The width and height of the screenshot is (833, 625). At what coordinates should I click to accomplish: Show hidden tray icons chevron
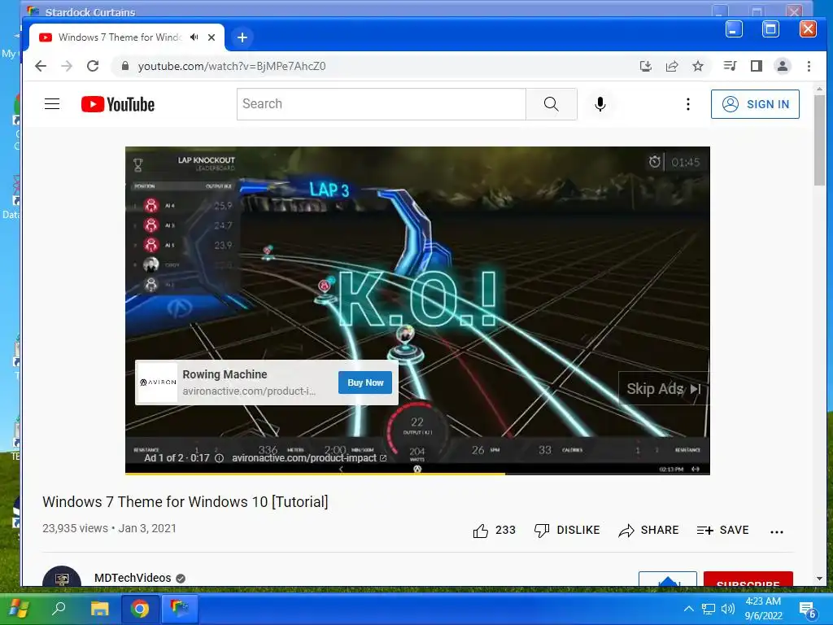click(688, 609)
